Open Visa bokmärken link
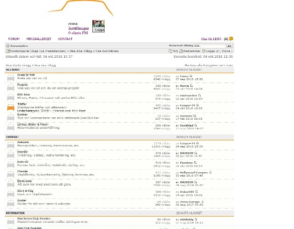 coord(107,51)
